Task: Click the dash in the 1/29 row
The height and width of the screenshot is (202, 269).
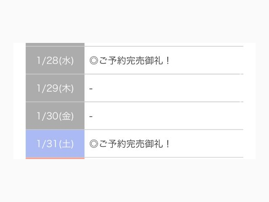Action: tap(91, 89)
